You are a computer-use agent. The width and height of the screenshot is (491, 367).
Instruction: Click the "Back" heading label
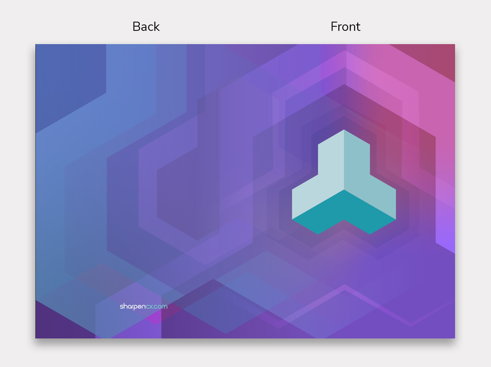(146, 27)
